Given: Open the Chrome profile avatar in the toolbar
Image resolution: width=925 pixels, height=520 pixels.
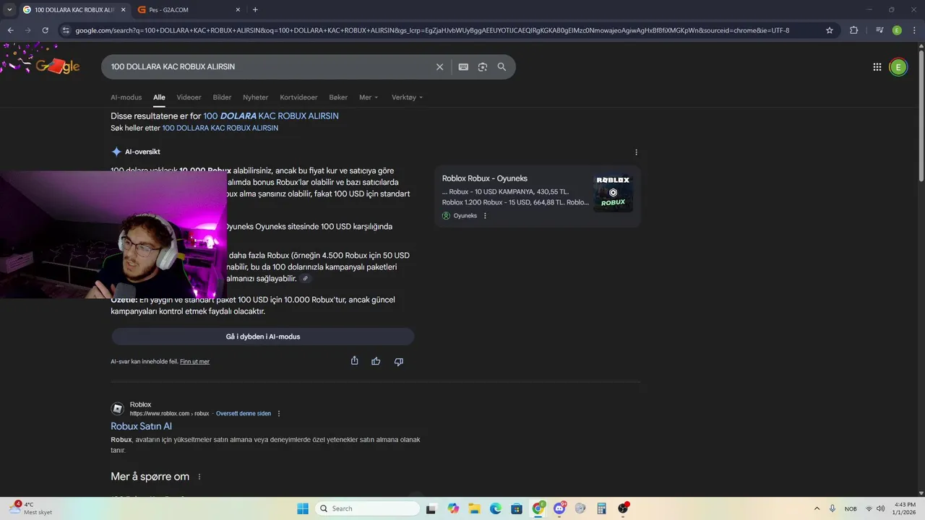Looking at the screenshot, I should [x=897, y=30].
